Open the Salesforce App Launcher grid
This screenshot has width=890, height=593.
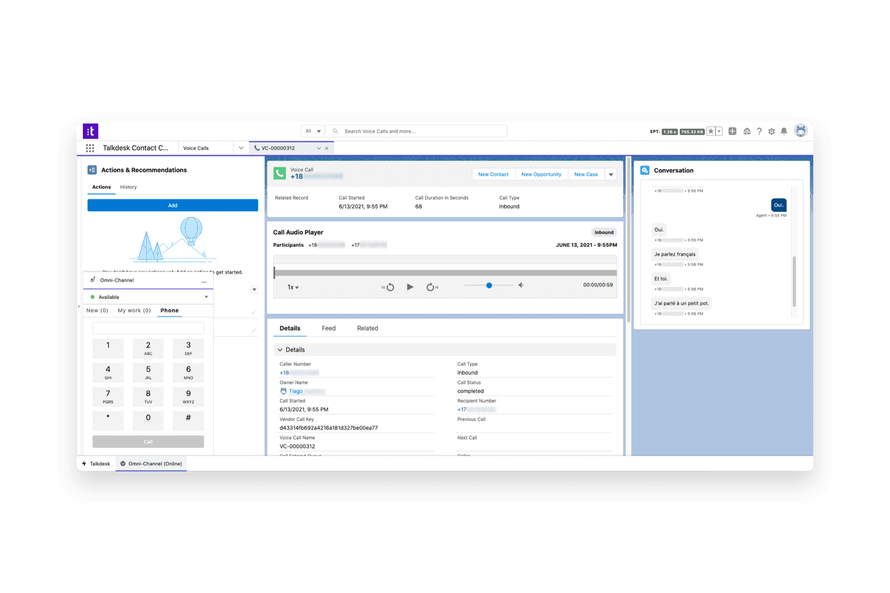click(90, 148)
